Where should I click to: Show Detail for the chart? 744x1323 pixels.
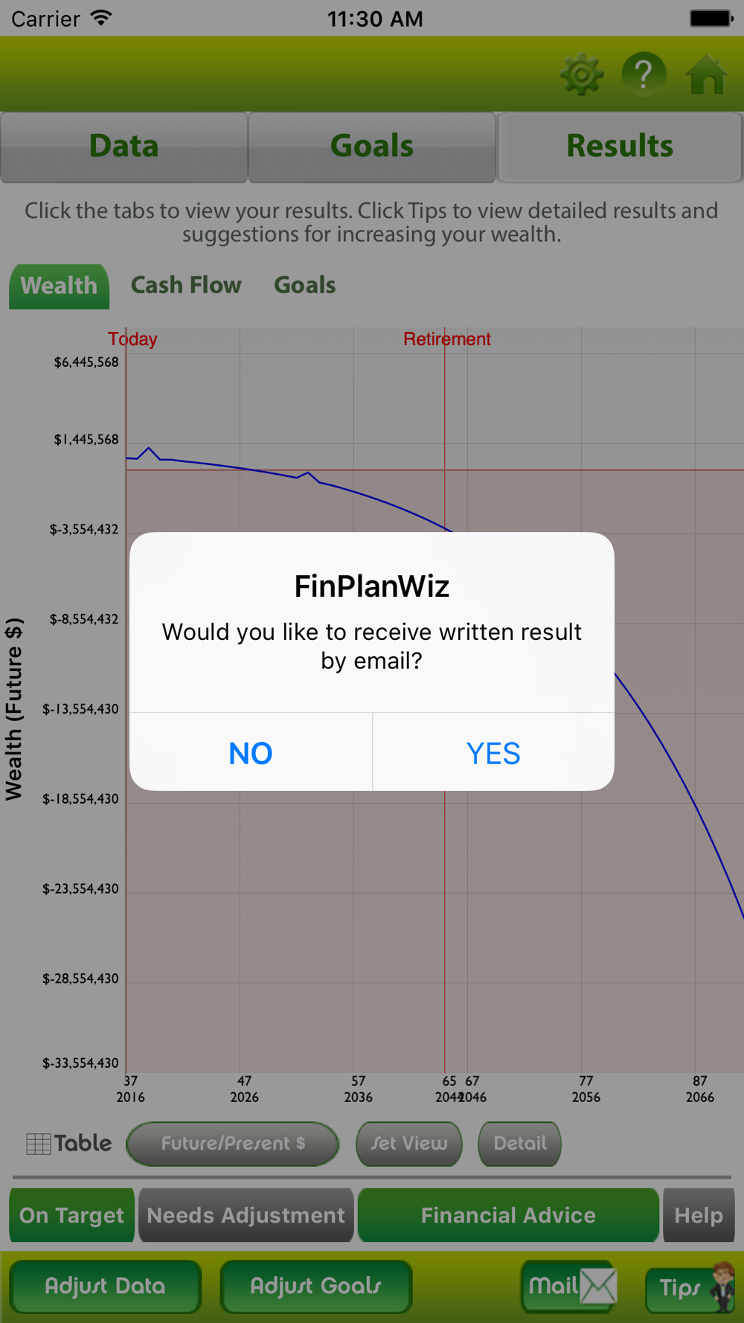(519, 1144)
